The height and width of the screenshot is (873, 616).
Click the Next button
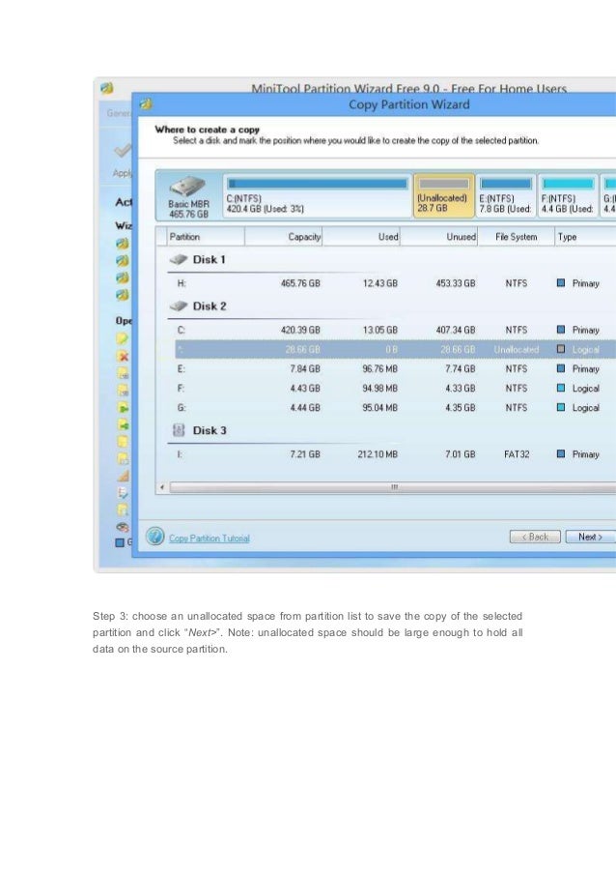(x=591, y=537)
